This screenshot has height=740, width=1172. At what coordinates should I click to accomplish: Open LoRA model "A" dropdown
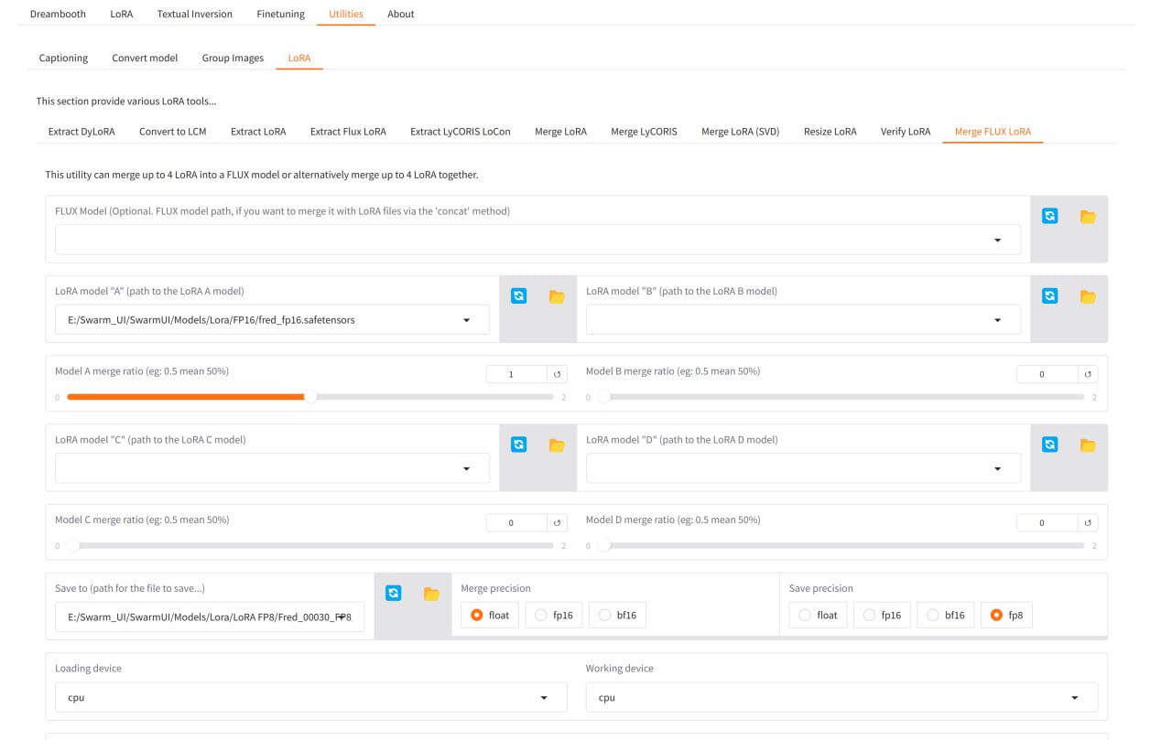point(466,320)
